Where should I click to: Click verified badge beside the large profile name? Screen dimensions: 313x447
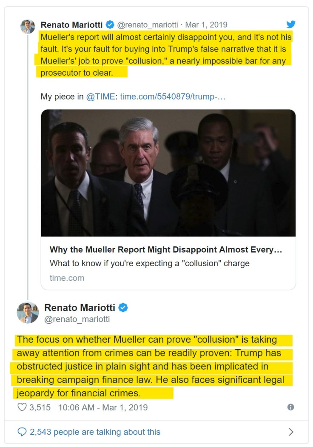(123, 307)
